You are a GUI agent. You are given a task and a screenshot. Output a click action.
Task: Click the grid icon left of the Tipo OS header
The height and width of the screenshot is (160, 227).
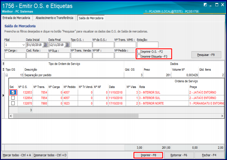point(3,69)
